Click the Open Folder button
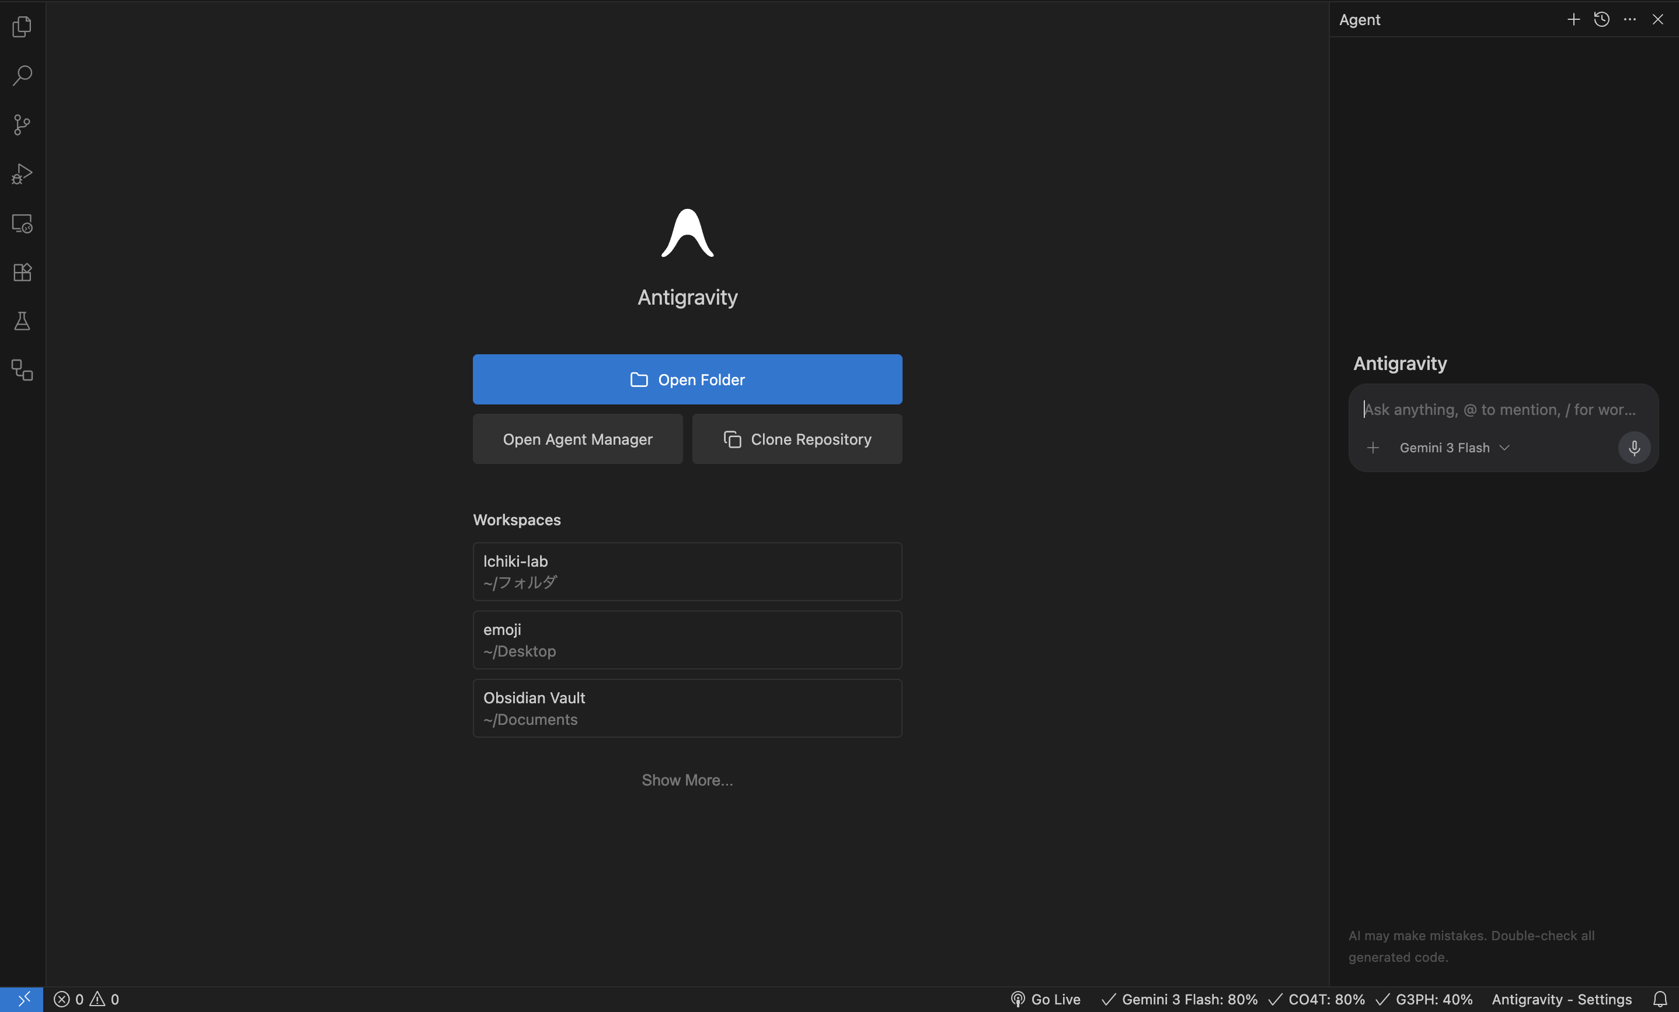 687,379
